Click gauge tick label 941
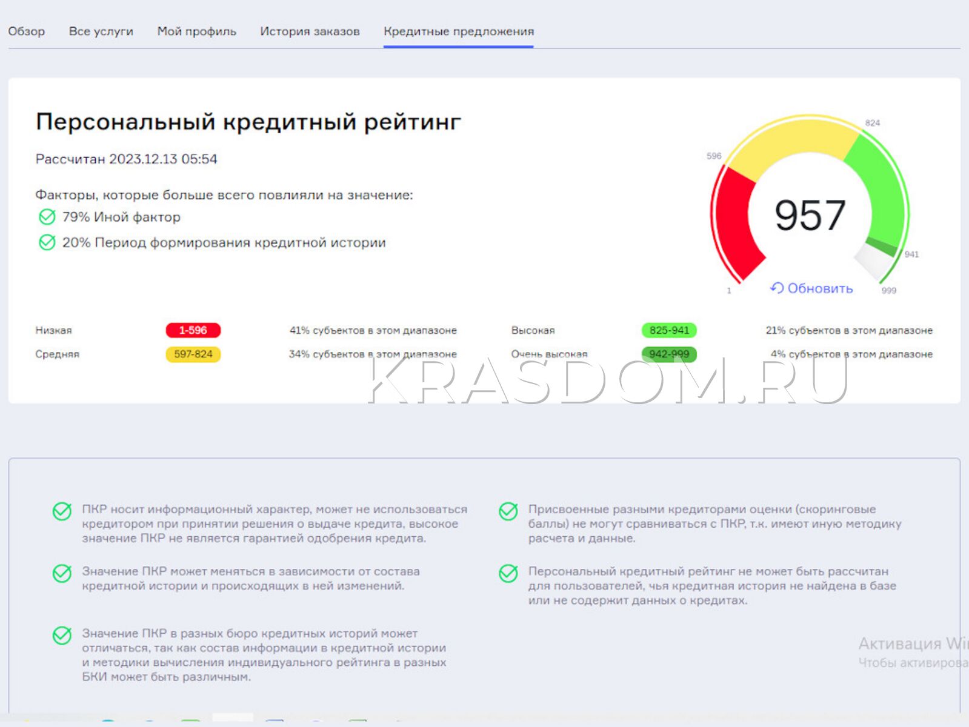Image resolution: width=969 pixels, height=727 pixels. coord(911,254)
